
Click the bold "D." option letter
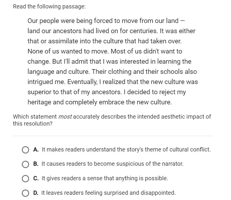(x=36, y=193)
